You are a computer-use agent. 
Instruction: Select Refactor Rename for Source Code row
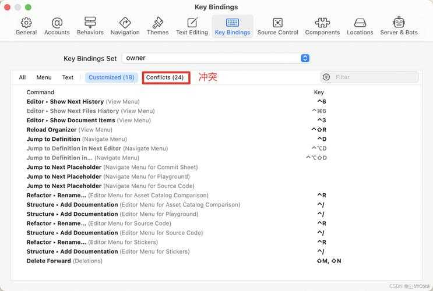click(217, 223)
